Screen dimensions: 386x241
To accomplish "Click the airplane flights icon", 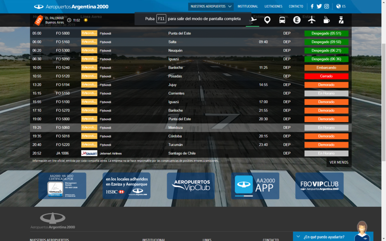I will coord(312,20).
